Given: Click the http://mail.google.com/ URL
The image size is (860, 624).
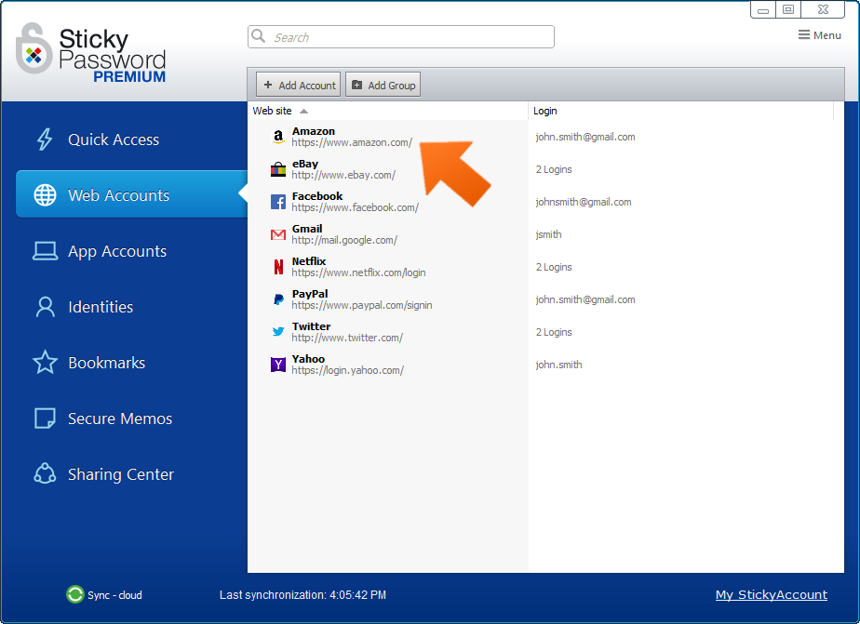Looking at the screenshot, I should click(344, 241).
